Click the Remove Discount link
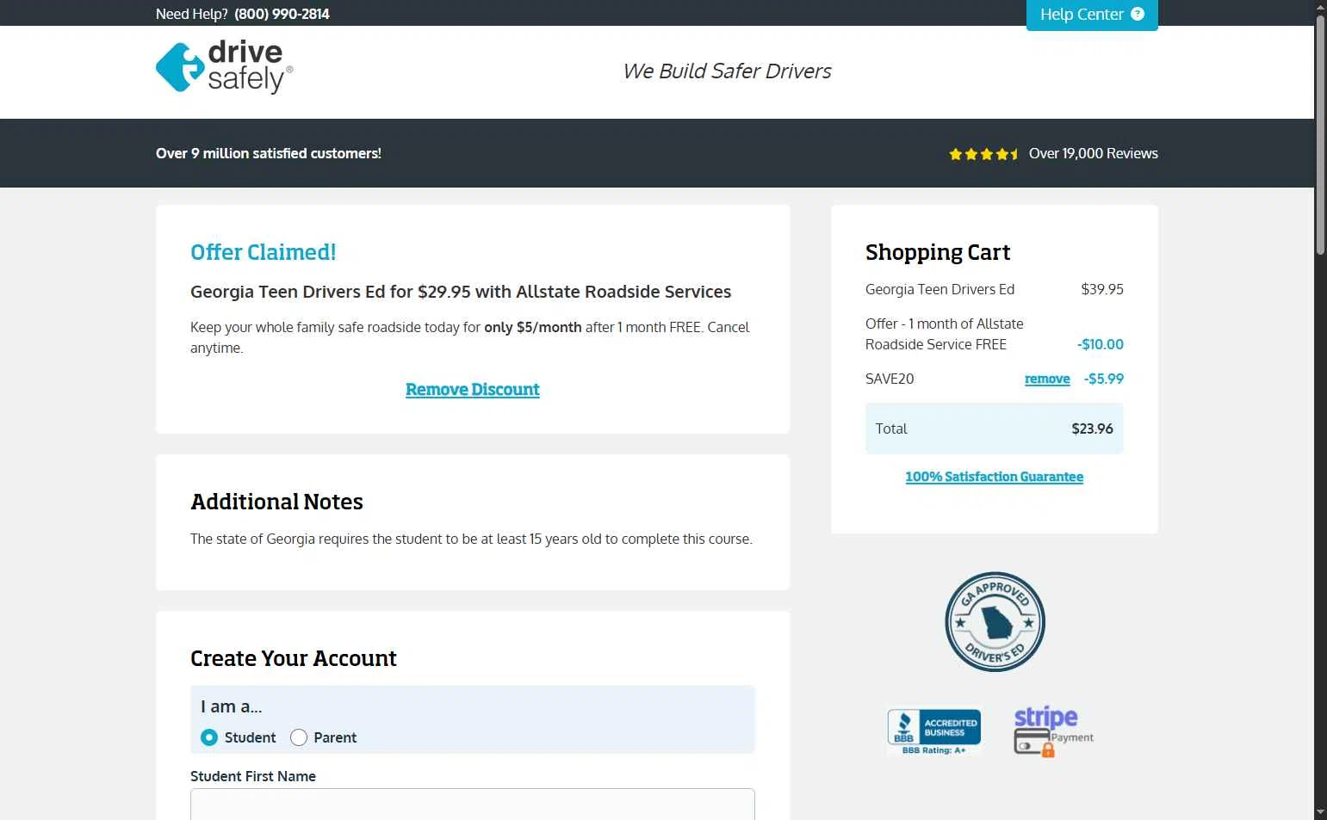This screenshot has height=820, width=1327. (x=473, y=390)
